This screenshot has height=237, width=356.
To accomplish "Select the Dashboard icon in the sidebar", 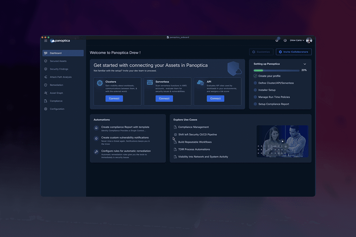I will click(45, 53).
